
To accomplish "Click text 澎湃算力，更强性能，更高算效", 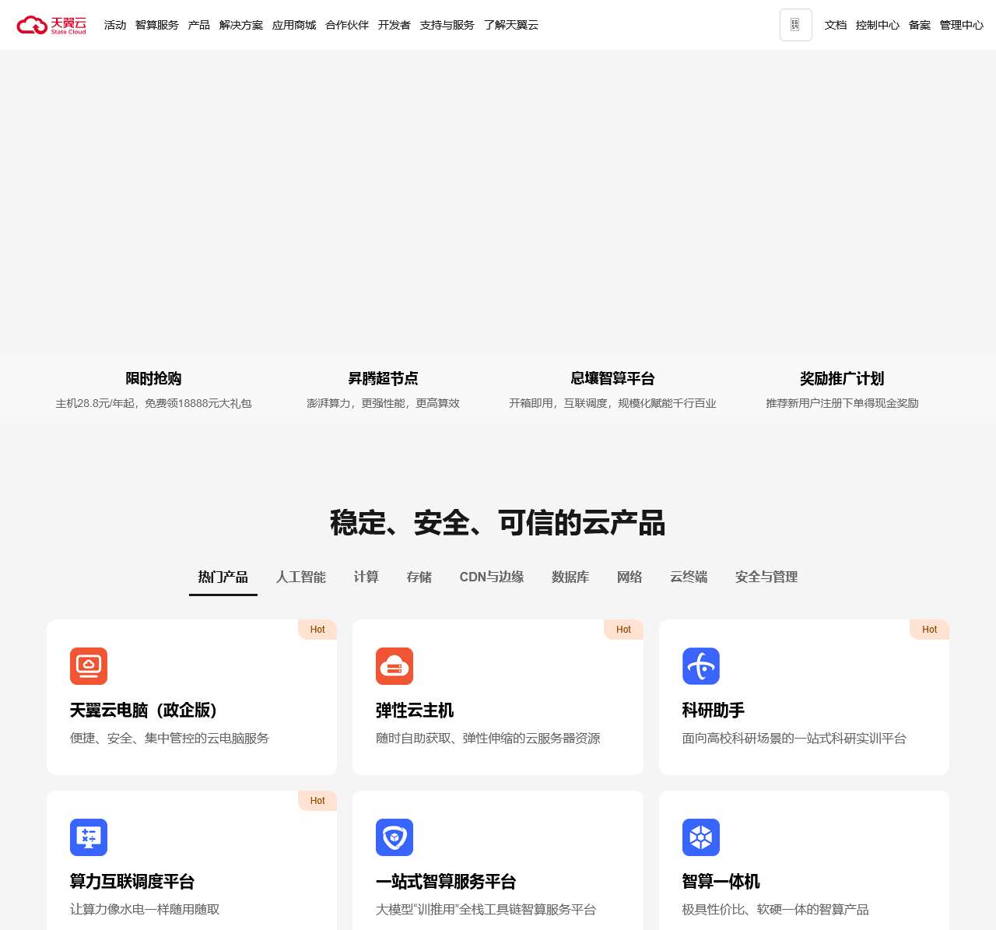I will tap(383, 404).
